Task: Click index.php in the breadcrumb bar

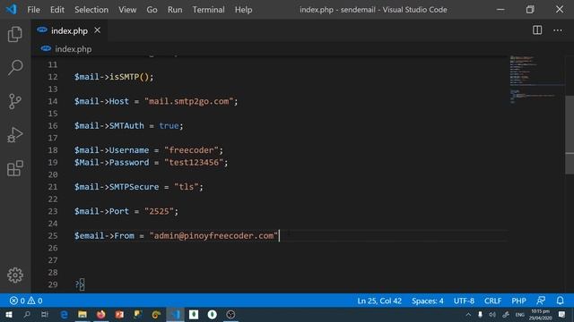Action: 74,49
